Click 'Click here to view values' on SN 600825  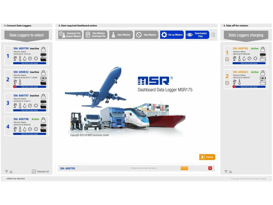click(x=249, y=87)
